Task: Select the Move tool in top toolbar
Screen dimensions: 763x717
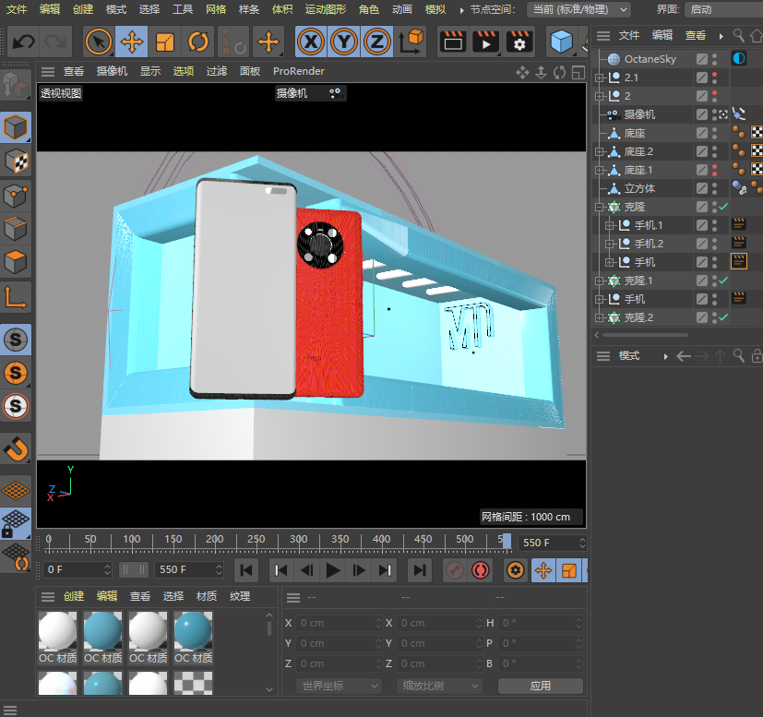Action: click(132, 42)
